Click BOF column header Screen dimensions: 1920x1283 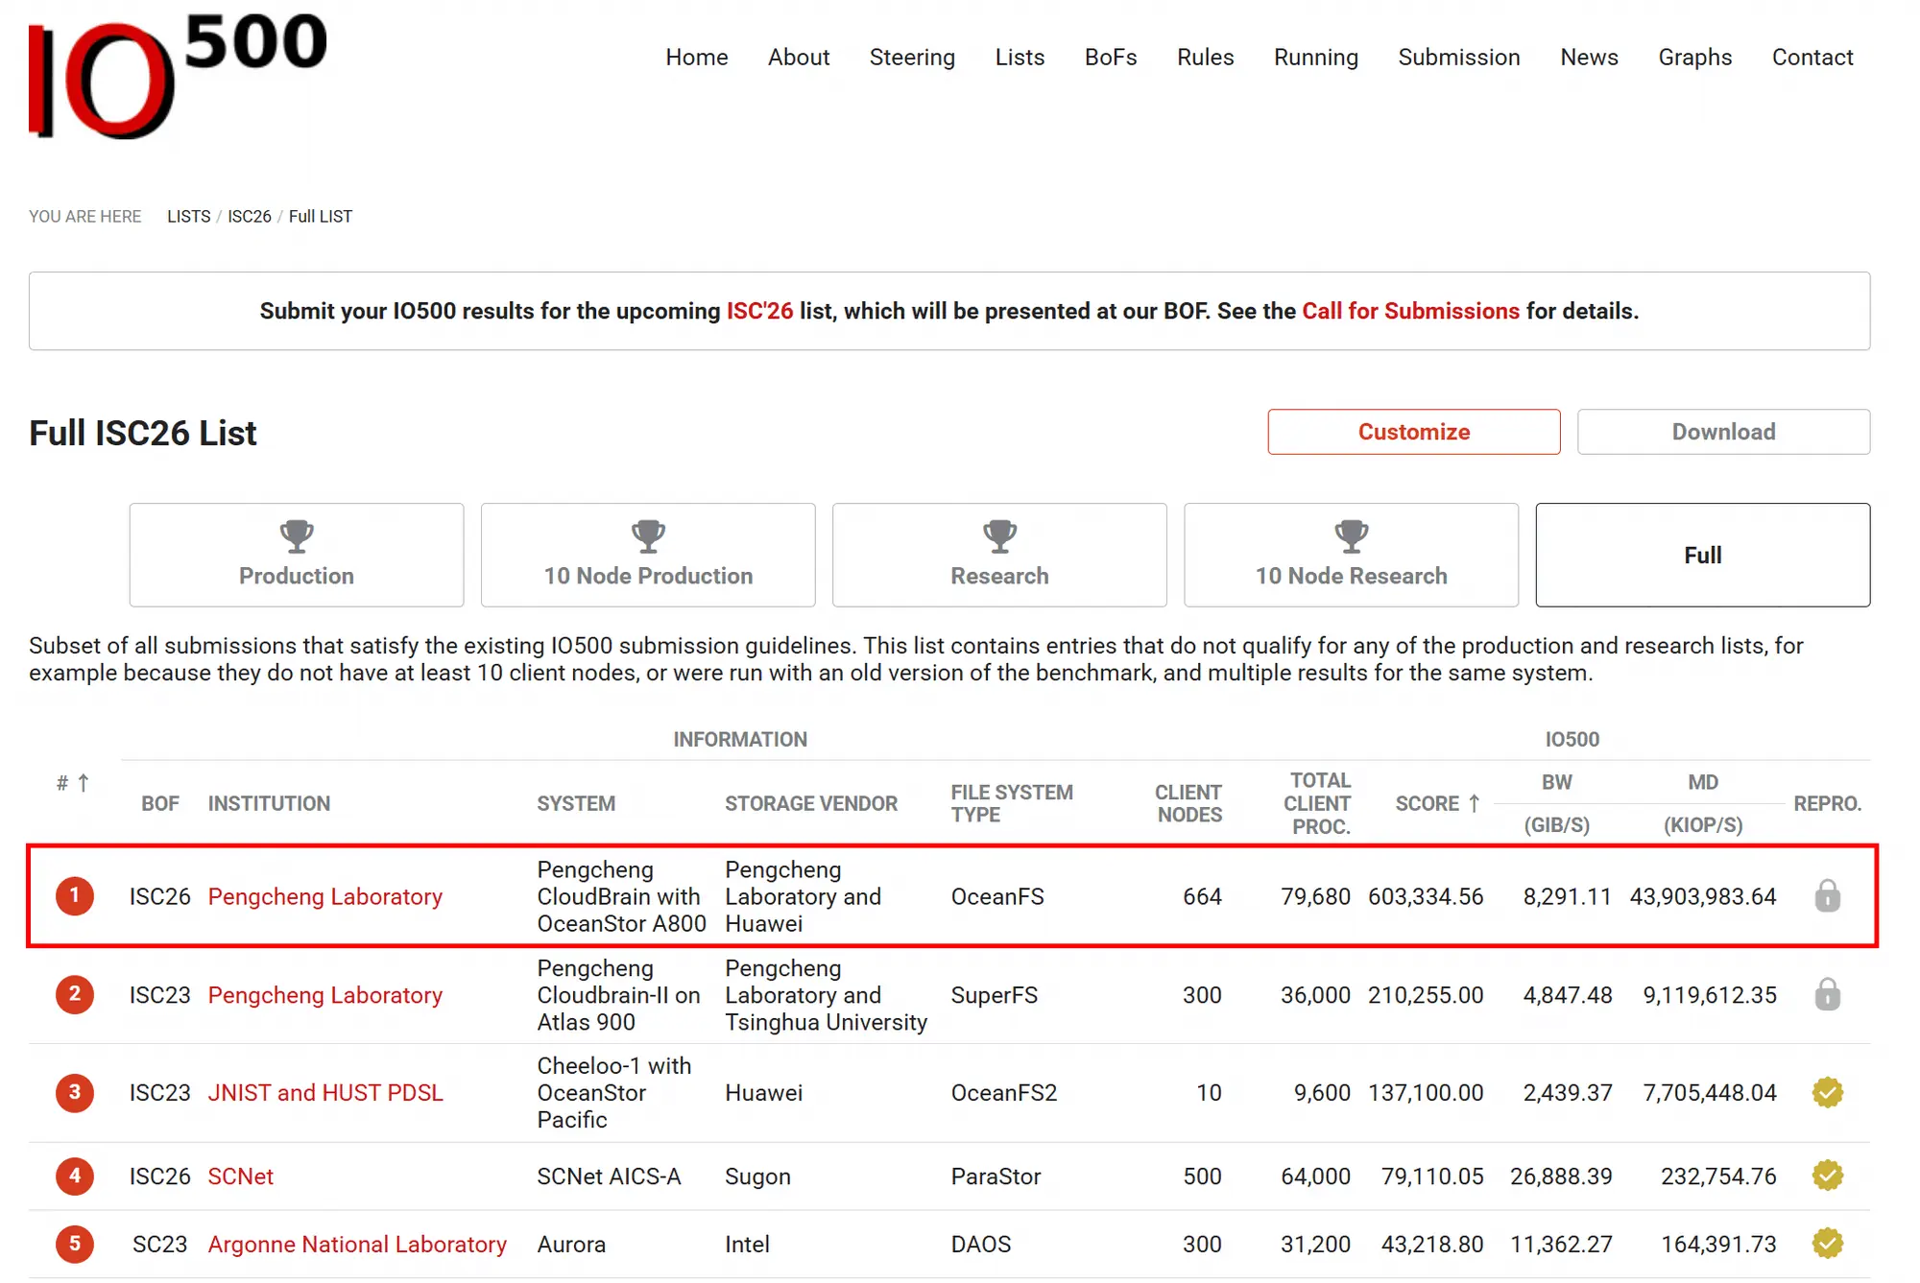click(160, 803)
